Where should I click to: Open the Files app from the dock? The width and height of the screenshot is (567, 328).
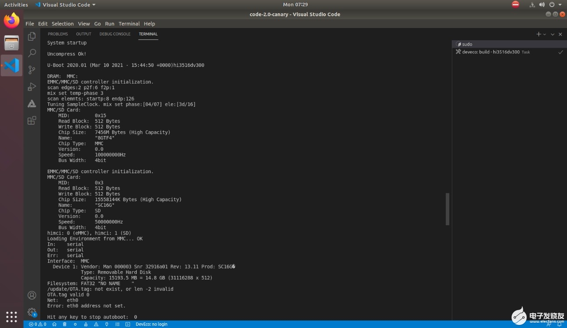click(x=11, y=43)
